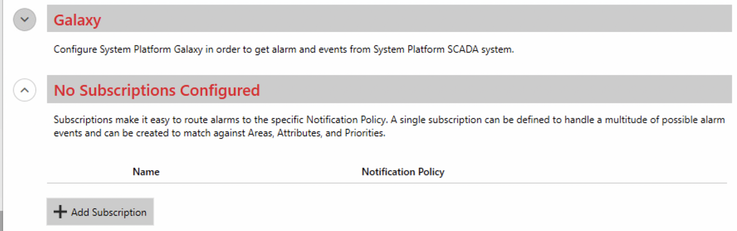This screenshot has height=231, width=737.
Task: Click the upward chevron circle icon
Action: (x=25, y=90)
